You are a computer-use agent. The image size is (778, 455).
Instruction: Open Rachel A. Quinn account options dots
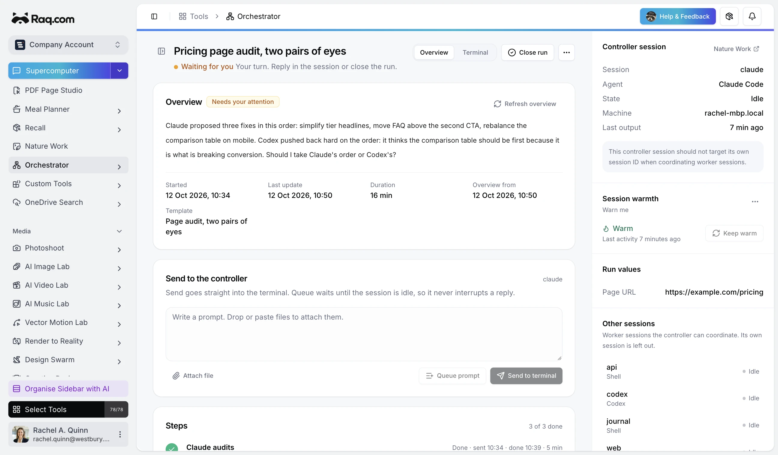120,434
